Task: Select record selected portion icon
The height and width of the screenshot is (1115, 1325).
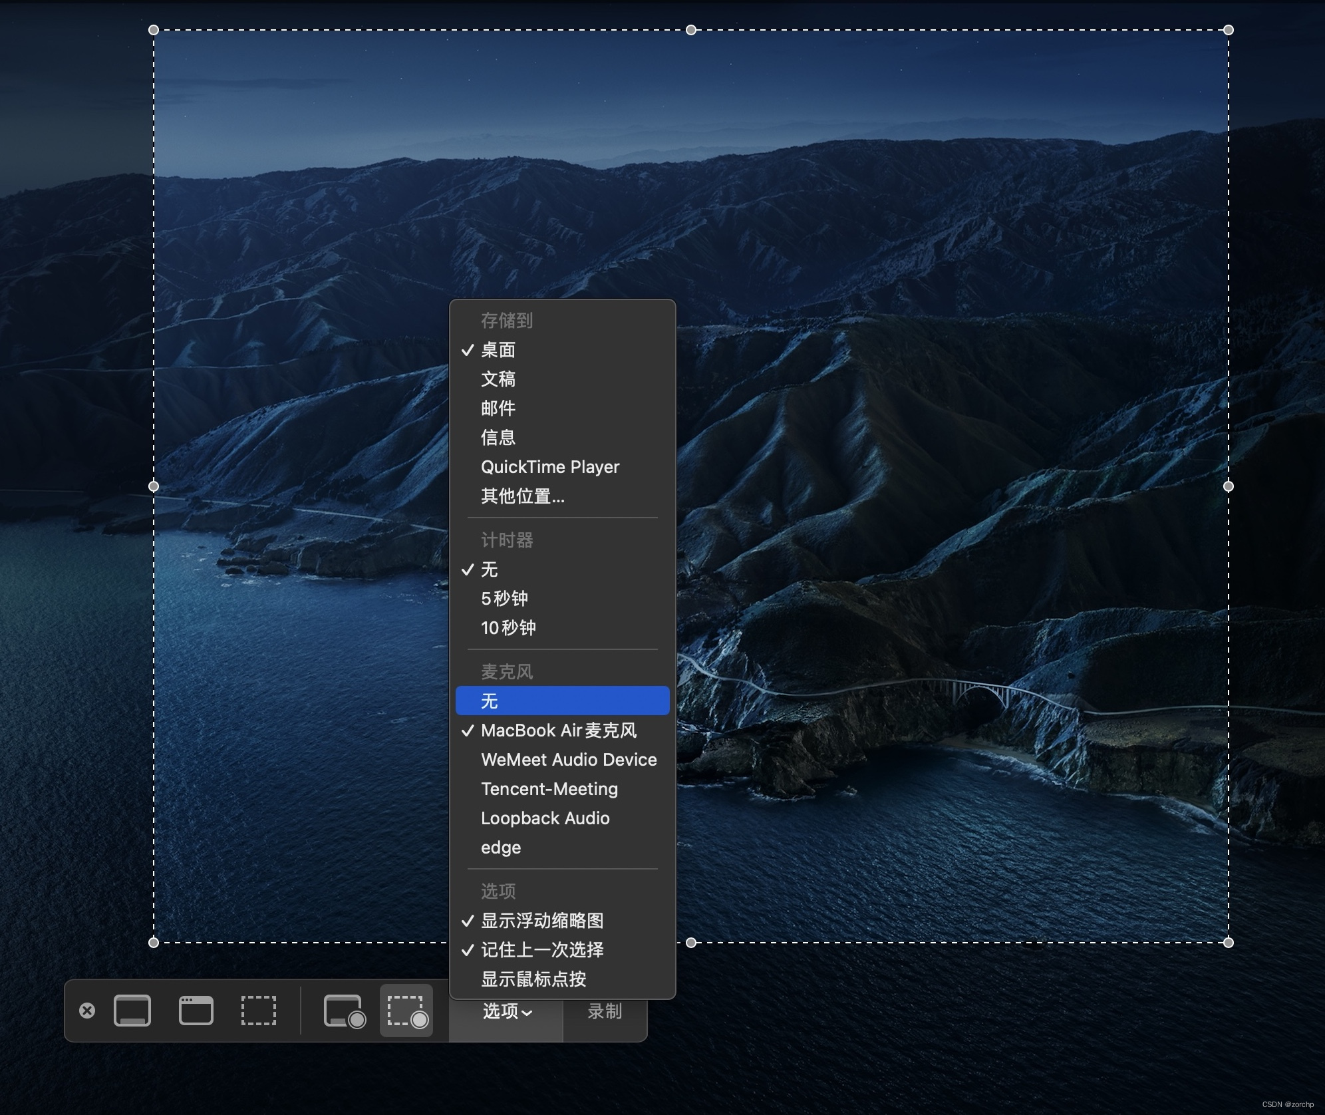Action: pyautogui.click(x=406, y=1011)
